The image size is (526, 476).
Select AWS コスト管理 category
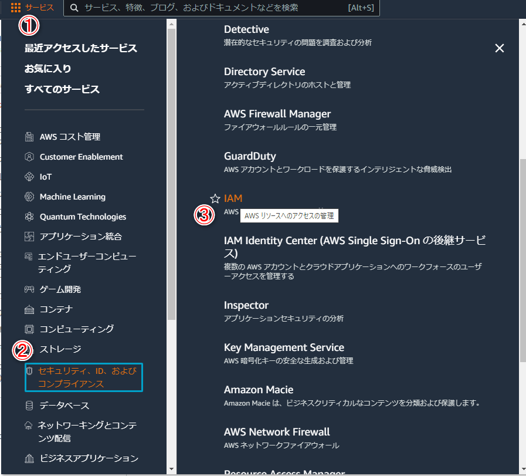tap(70, 137)
